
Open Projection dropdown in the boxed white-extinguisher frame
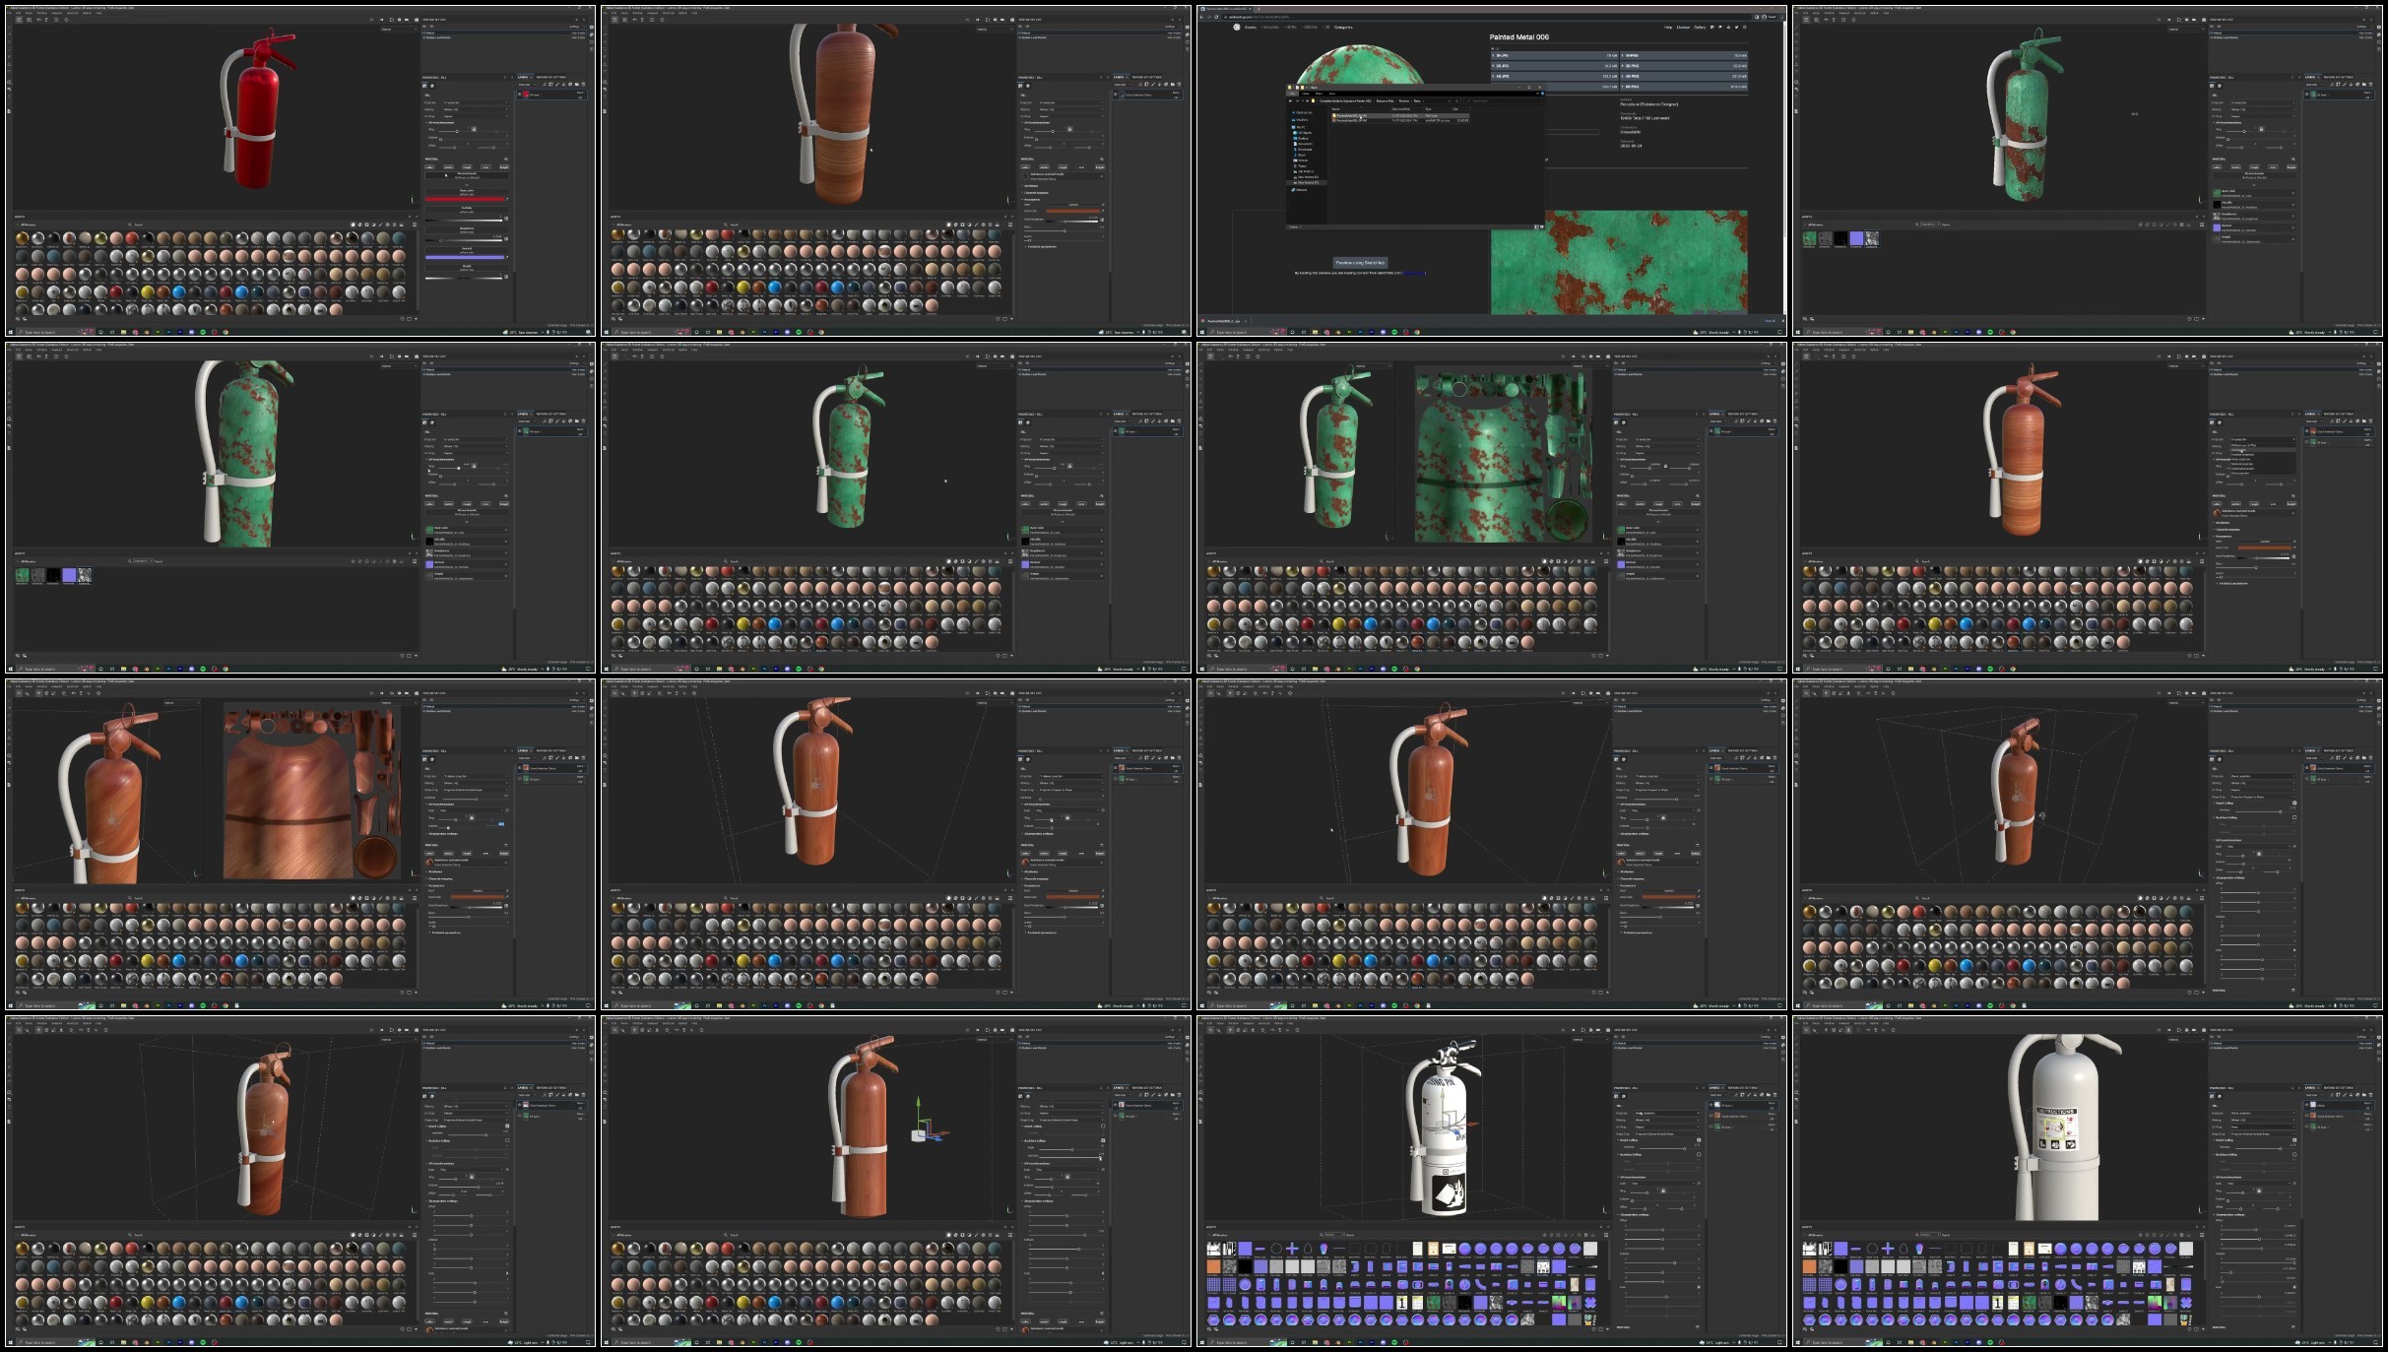(1666, 1113)
